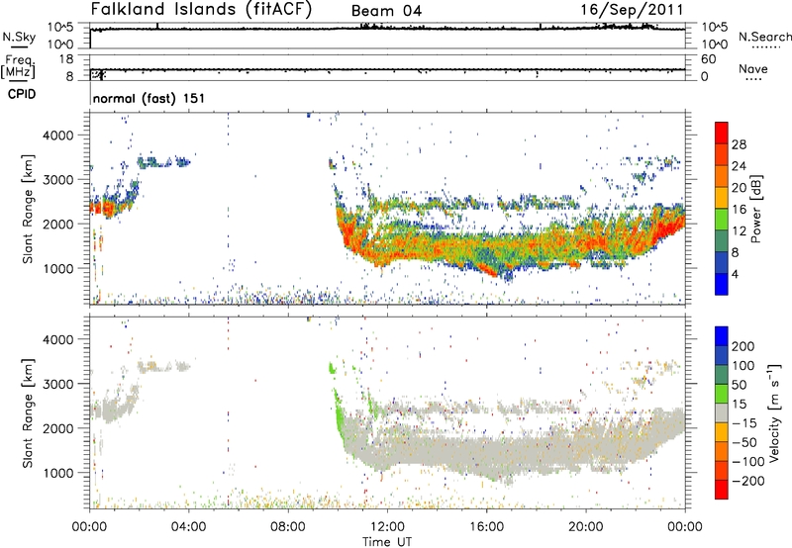Click the '16:00' time tick label

[486, 527]
